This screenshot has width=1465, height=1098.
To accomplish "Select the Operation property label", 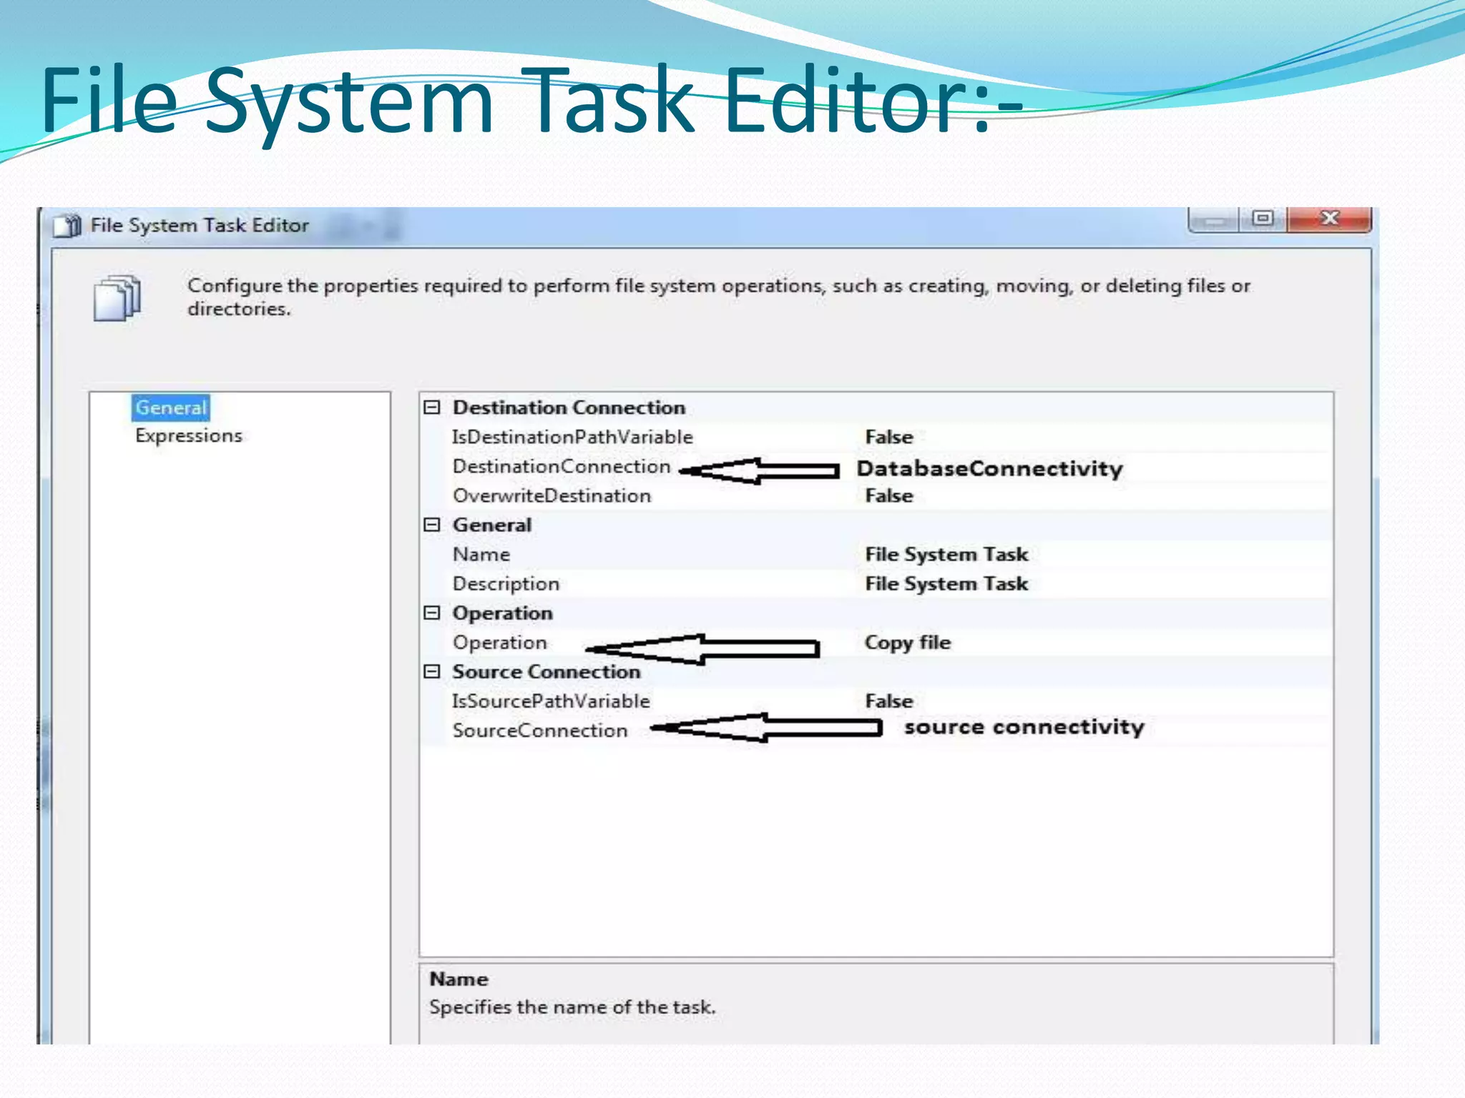I will pyautogui.click(x=500, y=643).
